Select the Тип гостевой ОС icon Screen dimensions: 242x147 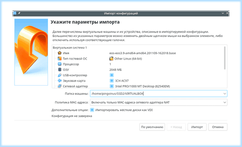pos(60,59)
